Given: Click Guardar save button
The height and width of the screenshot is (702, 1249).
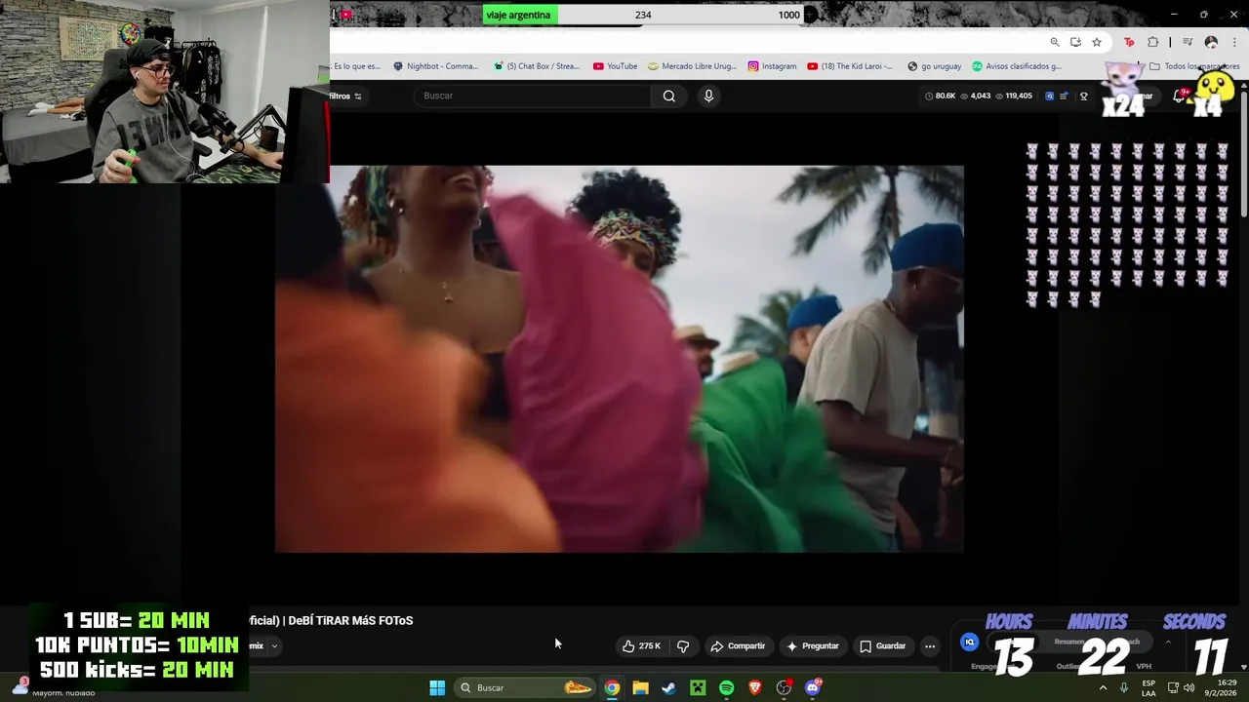Looking at the screenshot, I should click(883, 645).
